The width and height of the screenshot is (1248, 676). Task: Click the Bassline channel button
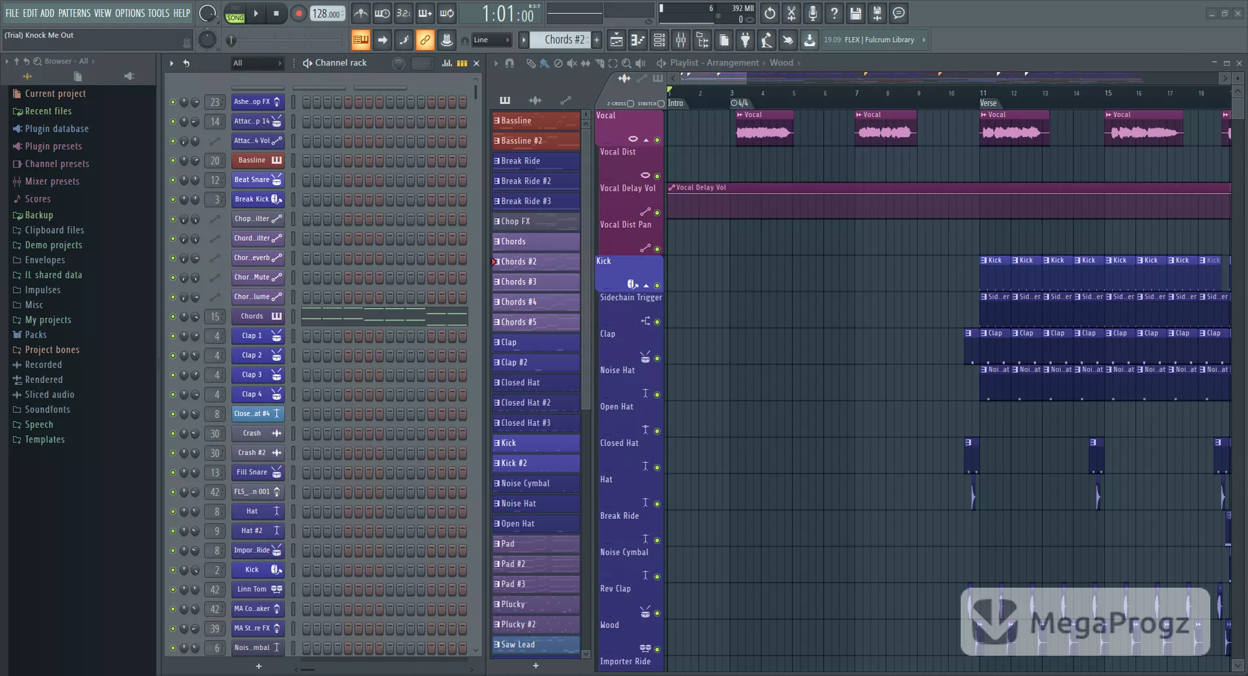click(x=257, y=160)
